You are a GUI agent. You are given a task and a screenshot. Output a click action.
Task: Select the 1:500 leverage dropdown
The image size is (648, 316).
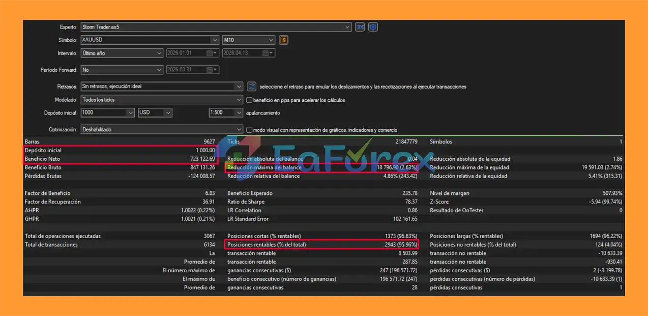[239, 112]
